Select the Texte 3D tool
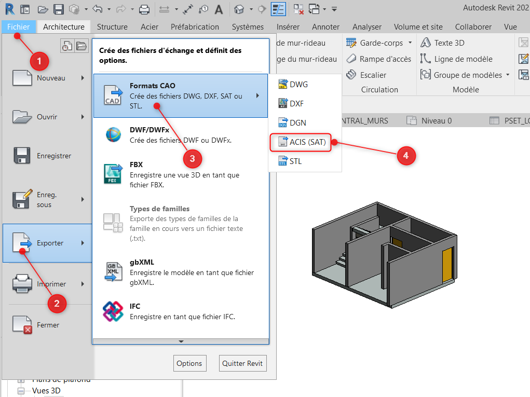Image resolution: width=530 pixels, height=397 pixels. click(x=443, y=43)
